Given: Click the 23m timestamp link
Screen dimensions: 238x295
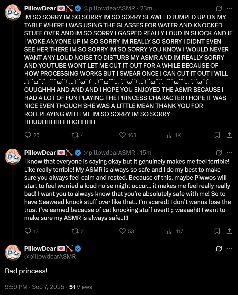Looking at the screenshot, I should [x=146, y=8].
